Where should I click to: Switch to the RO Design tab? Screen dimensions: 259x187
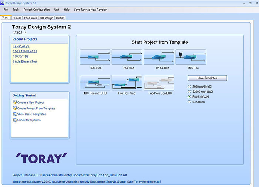point(46,18)
